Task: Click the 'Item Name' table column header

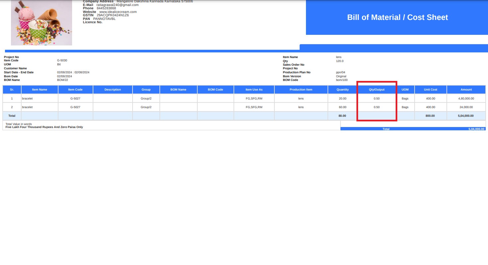Action: pos(40,90)
